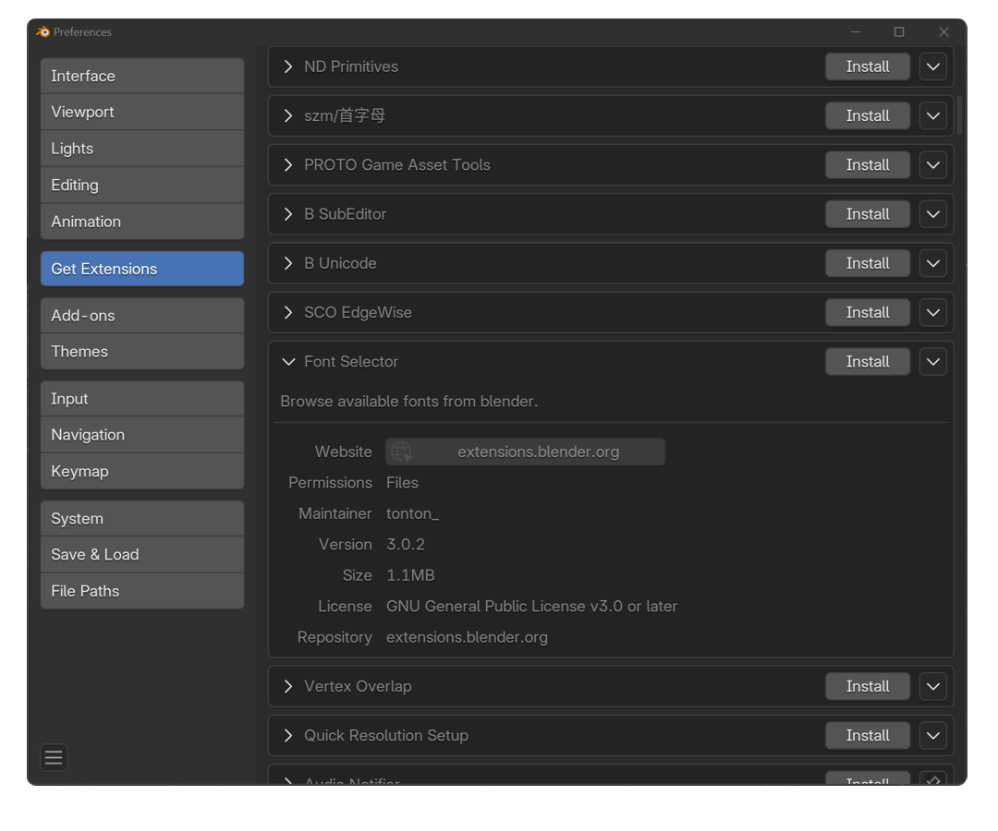This screenshot has width=998, height=831.
Task: Install the Font Selector extension
Action: point(868,362)
